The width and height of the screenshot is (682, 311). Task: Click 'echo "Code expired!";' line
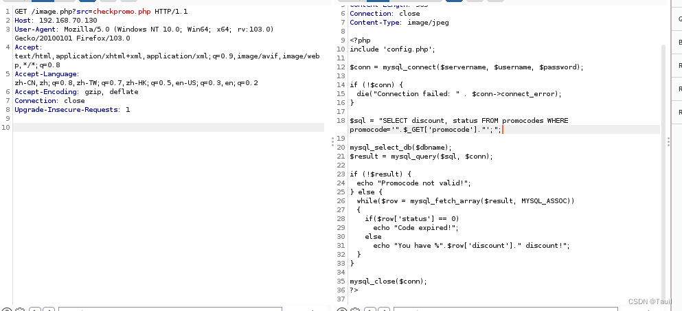(416, 227)
